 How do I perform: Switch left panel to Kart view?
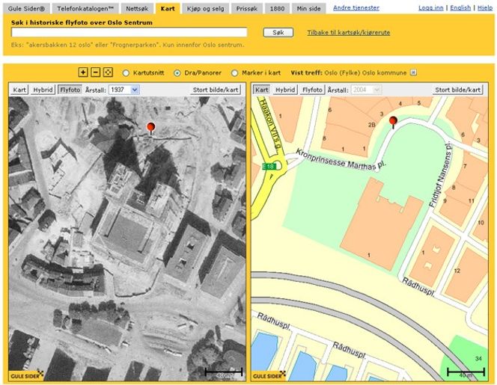coord(19,90)
